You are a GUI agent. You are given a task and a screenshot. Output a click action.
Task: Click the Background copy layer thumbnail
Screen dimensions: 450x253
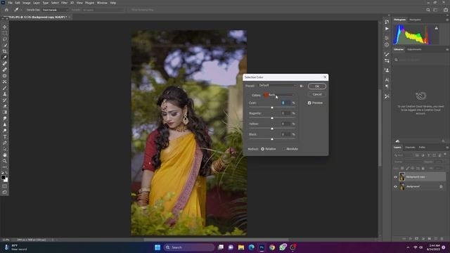(x=402, y=177)
